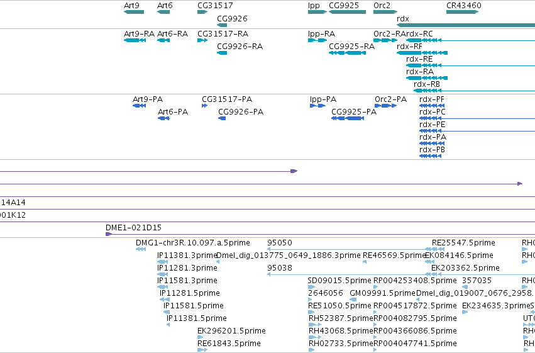The image size is (535, 353).
Task: Select the lpp gene arrow
Action: tap(317, 12)
